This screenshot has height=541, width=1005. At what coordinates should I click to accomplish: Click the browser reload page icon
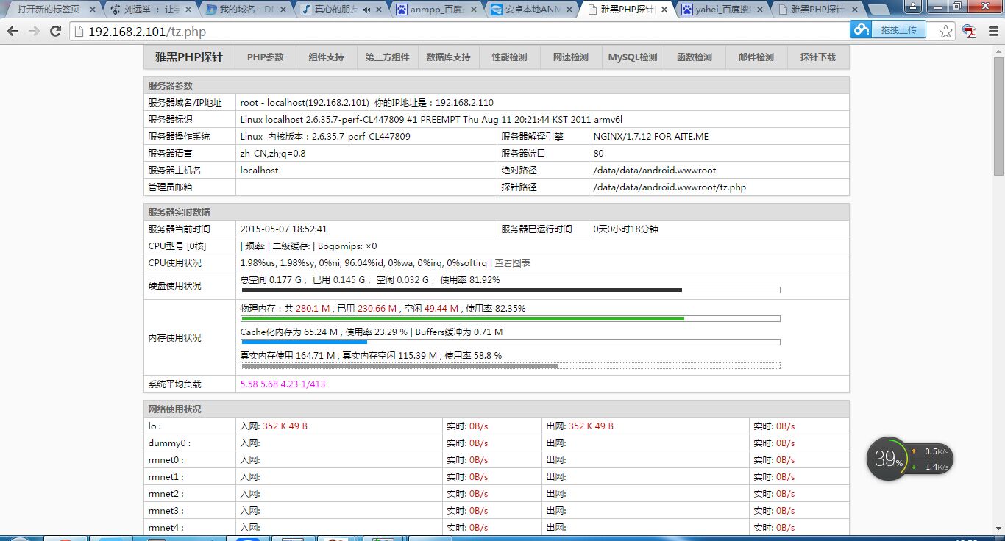[x=55, y=32]
